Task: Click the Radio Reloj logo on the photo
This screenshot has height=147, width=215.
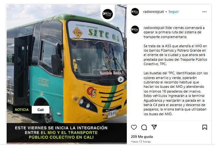Action: (107, 14)
